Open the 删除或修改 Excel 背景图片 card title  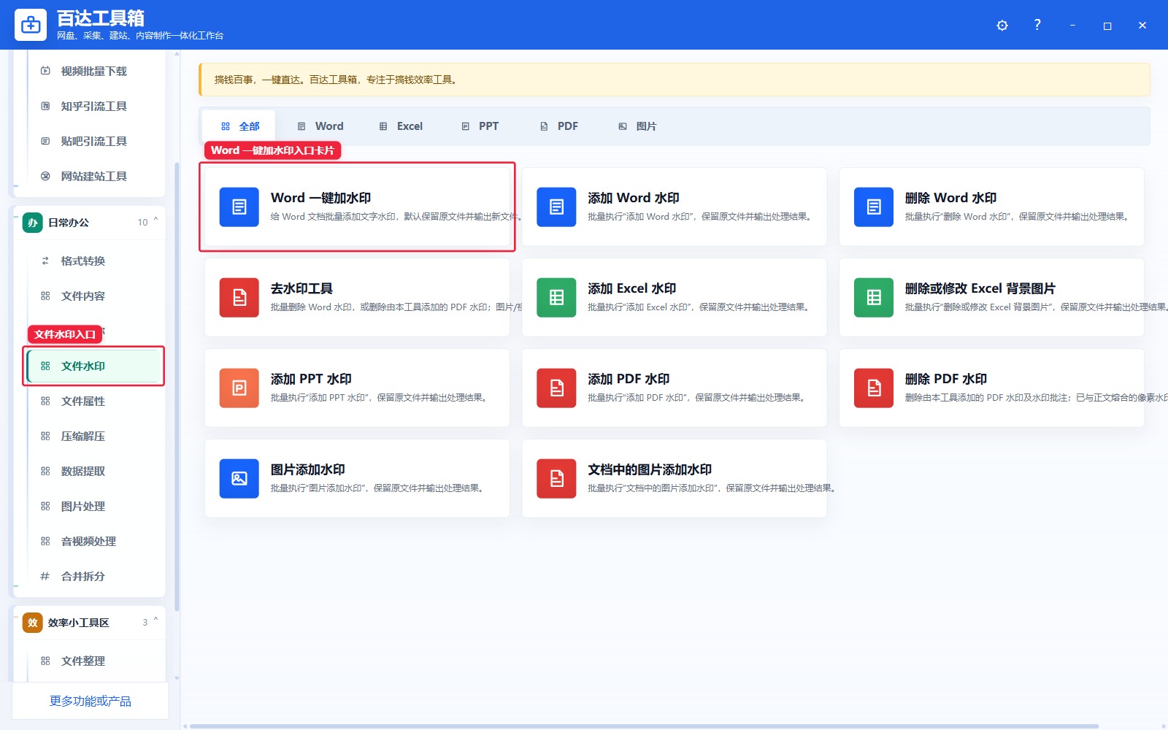pos(980,288)
